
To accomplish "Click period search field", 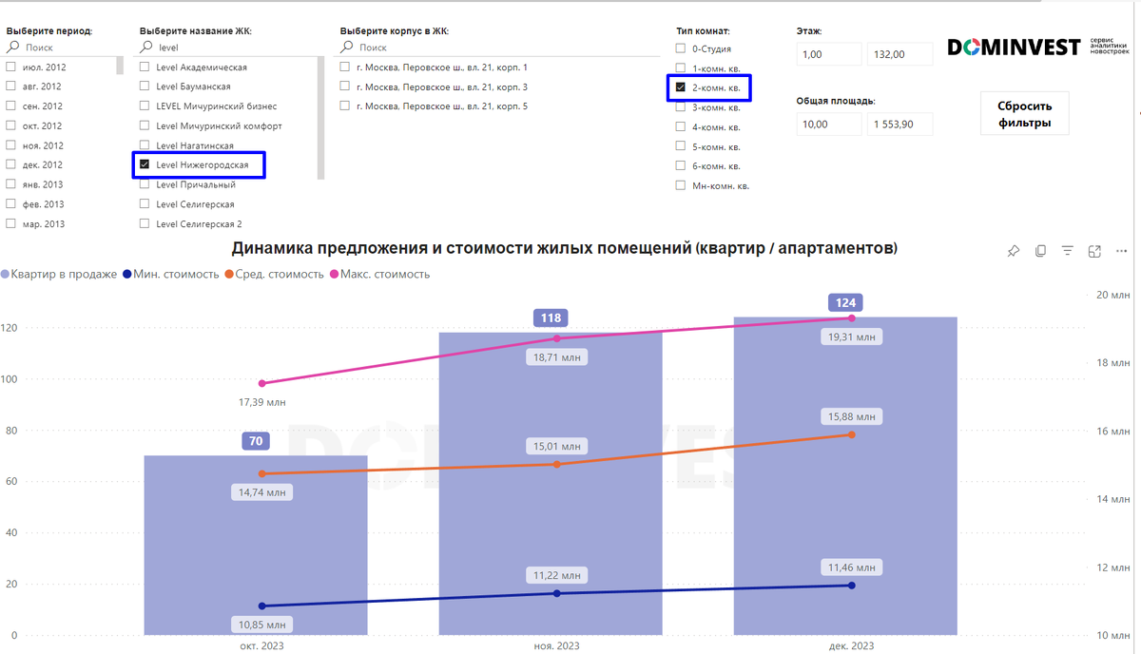I will tap(65, 47).
